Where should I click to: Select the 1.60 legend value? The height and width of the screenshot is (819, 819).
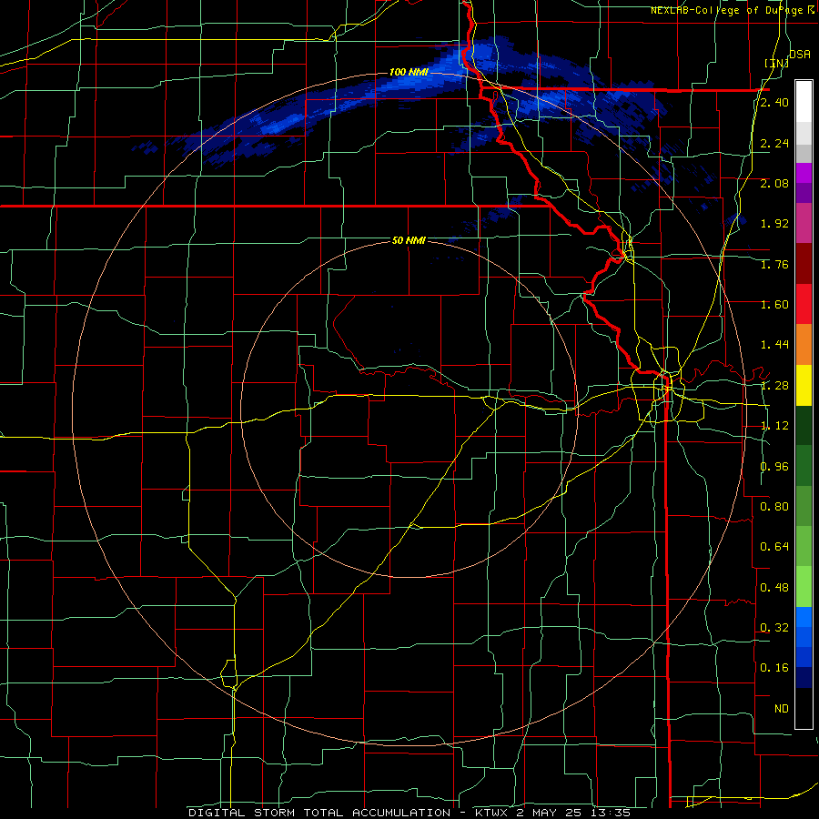[774, 305]
